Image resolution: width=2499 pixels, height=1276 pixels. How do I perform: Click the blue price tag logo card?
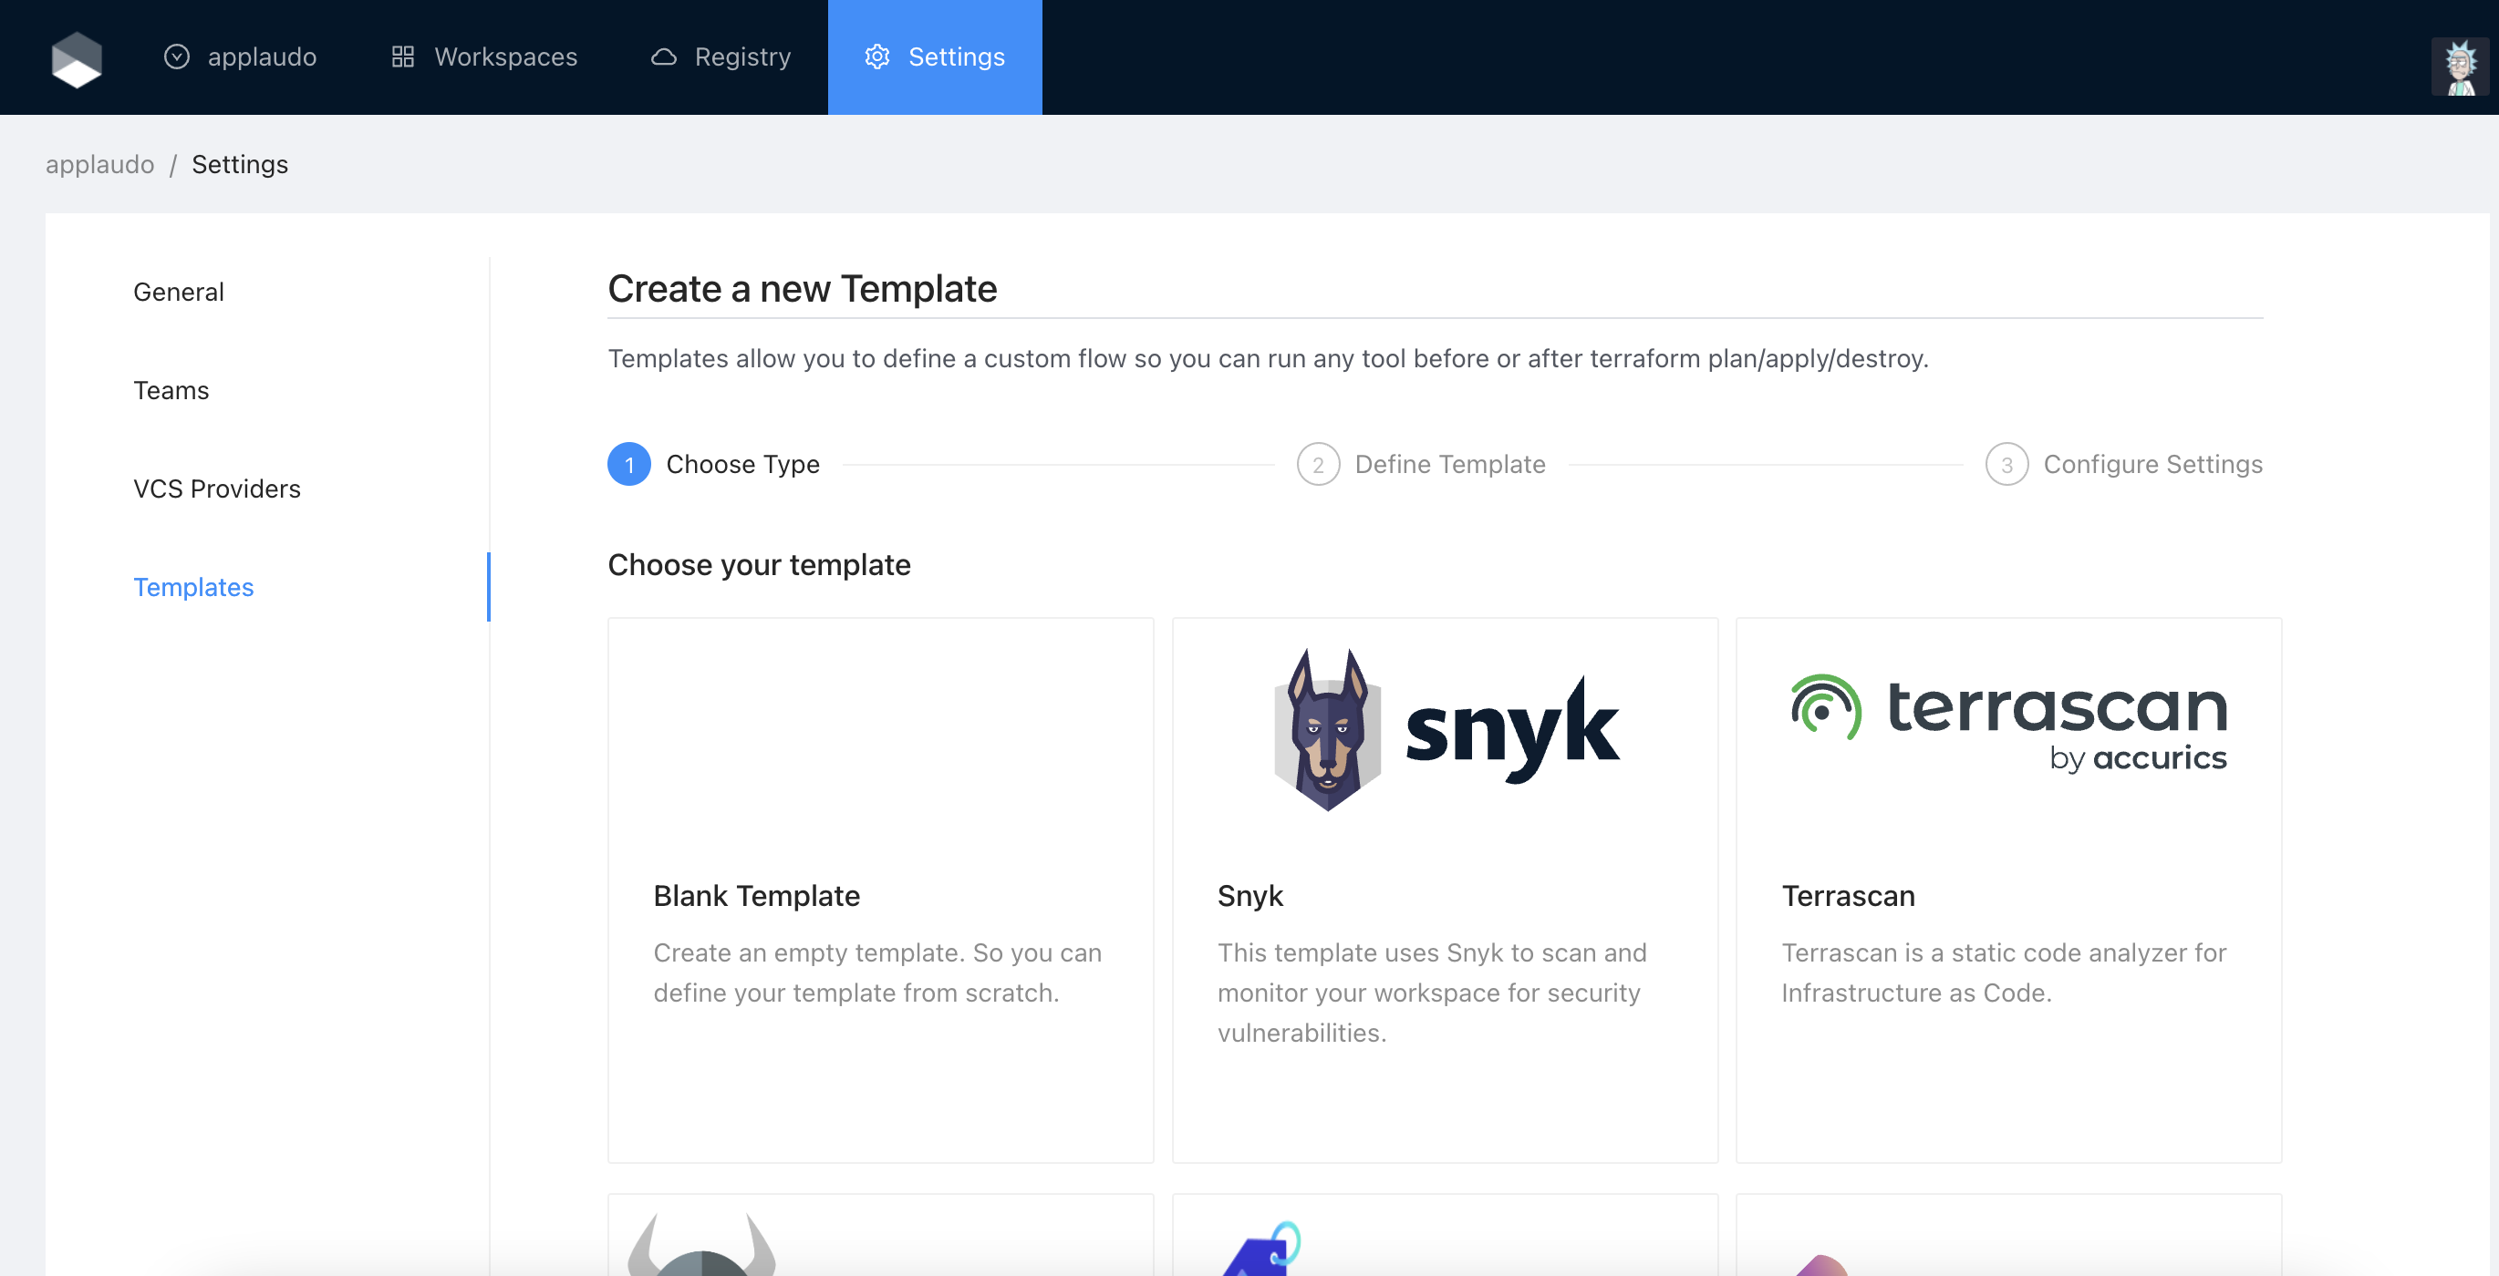click(x=1445, y=1235)
